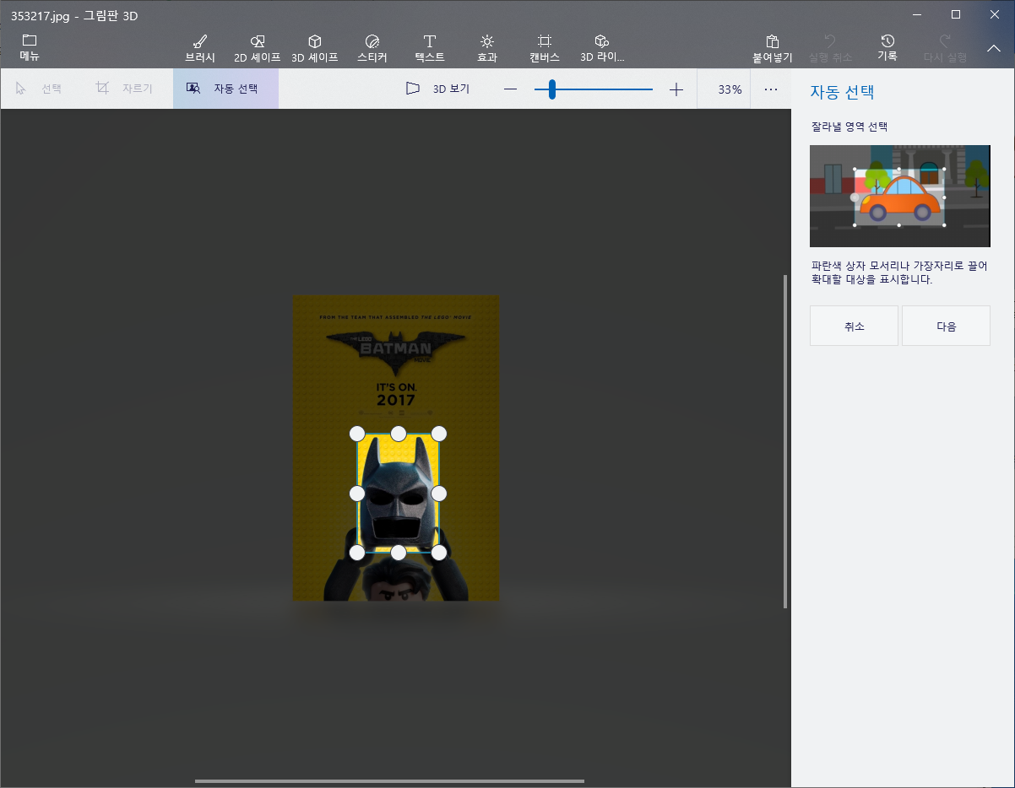Click the 잘라낼 영역 선택 label

[849, 127]
